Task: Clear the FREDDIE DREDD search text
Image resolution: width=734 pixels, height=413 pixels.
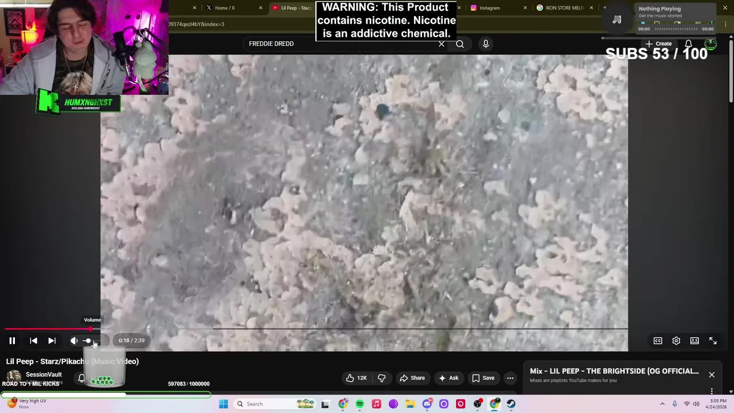Action: click(x=442, y=44)
